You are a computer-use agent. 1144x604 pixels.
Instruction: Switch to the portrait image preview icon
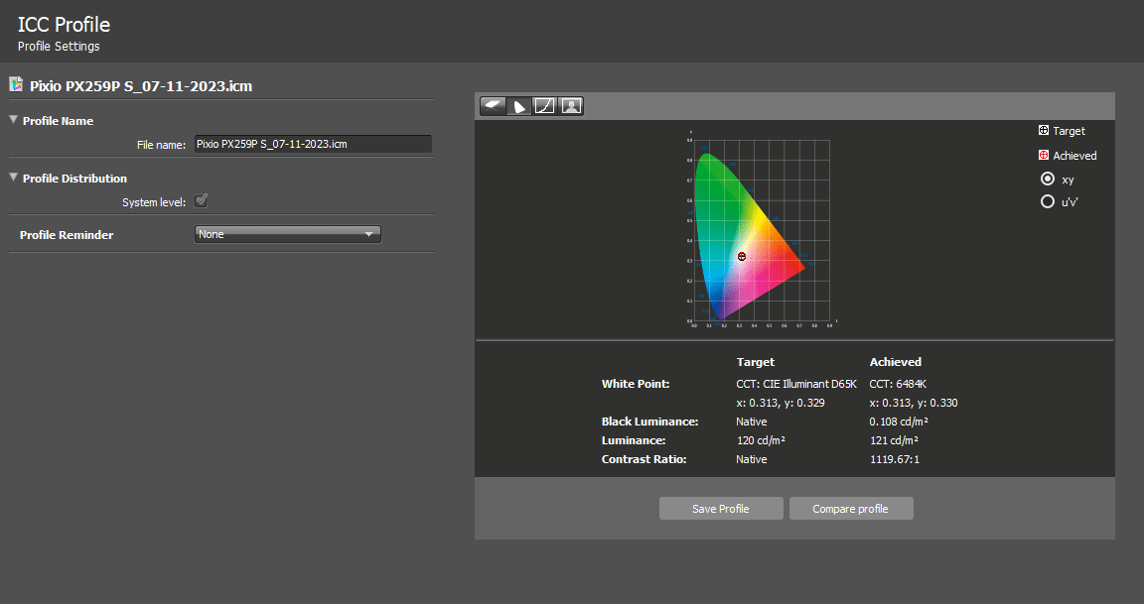pyautogui.click(x=570, y=106)
